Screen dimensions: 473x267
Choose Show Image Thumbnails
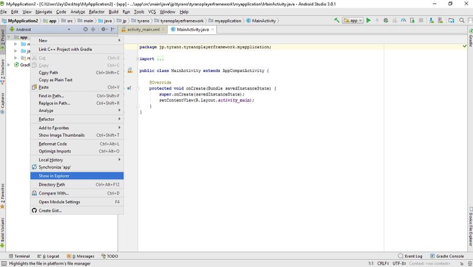coord(77,135)
